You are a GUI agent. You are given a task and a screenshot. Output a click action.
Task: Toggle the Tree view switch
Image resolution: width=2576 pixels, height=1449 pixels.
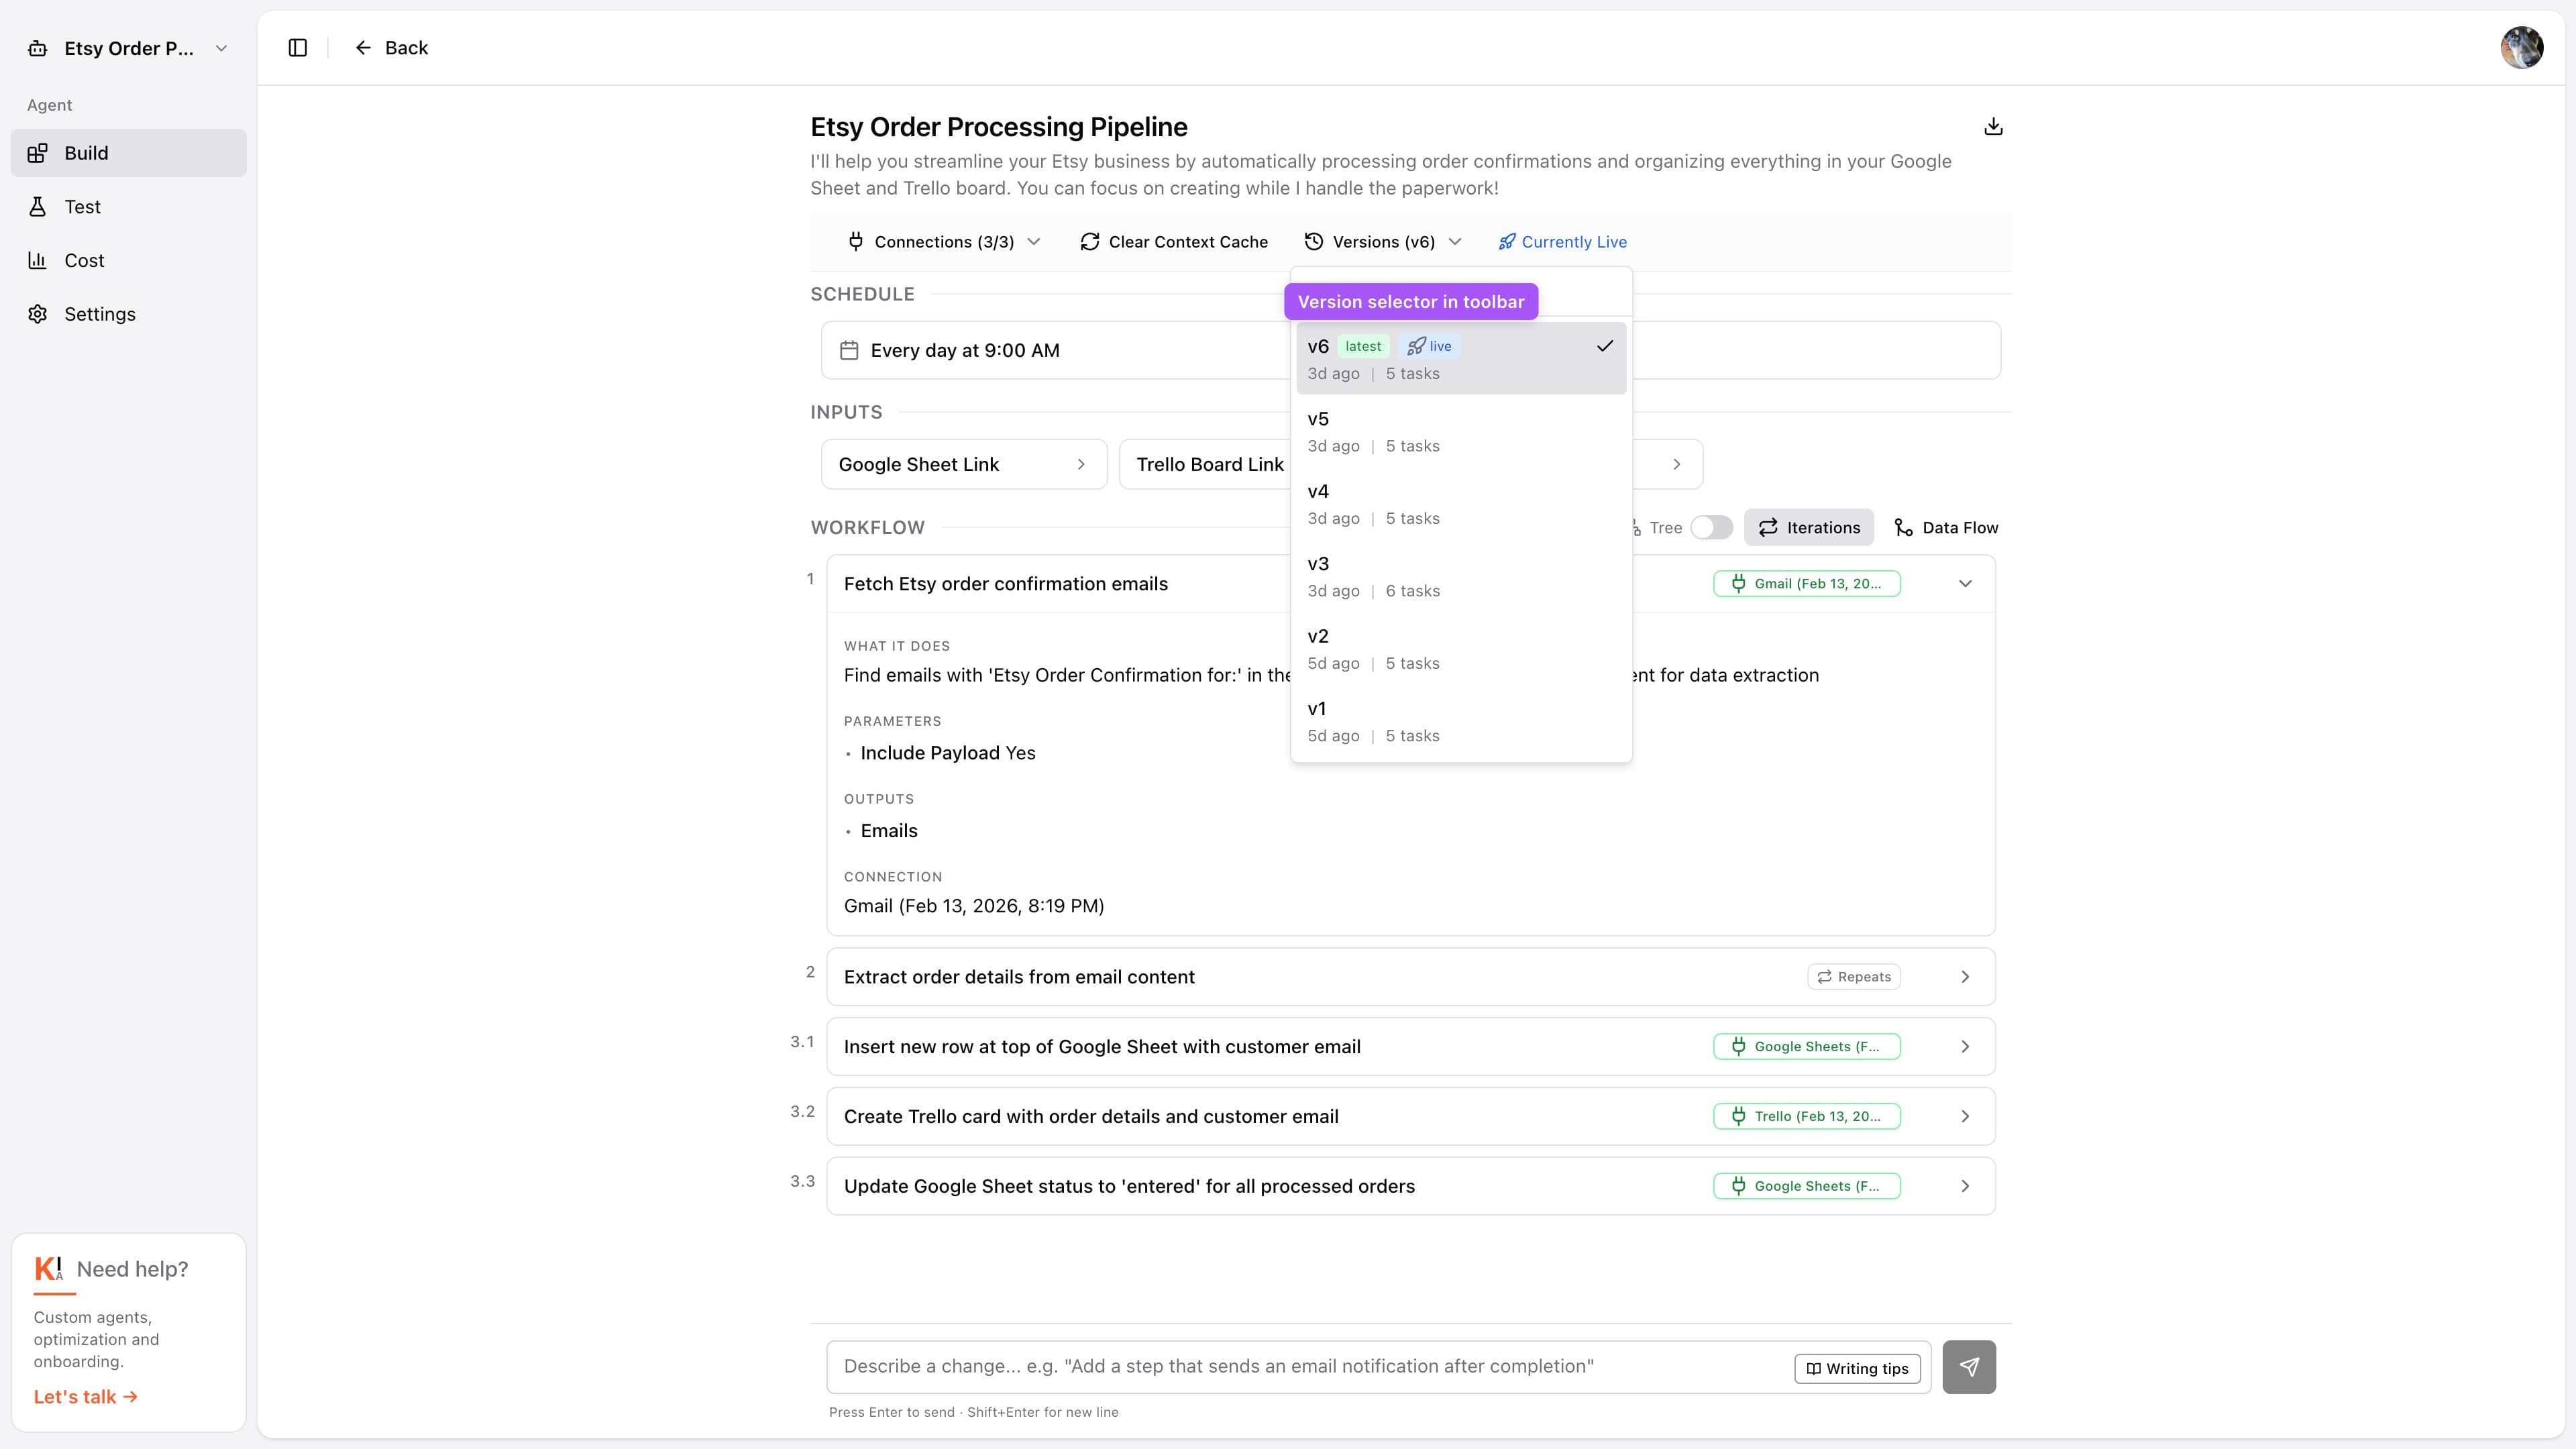1711,527
